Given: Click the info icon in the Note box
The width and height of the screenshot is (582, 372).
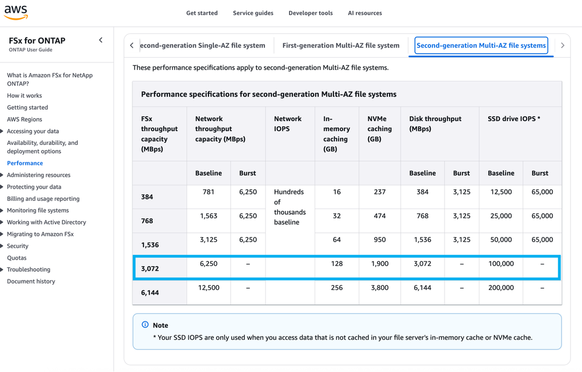Looking at the screenshot, I should click(x=145, y=325).
